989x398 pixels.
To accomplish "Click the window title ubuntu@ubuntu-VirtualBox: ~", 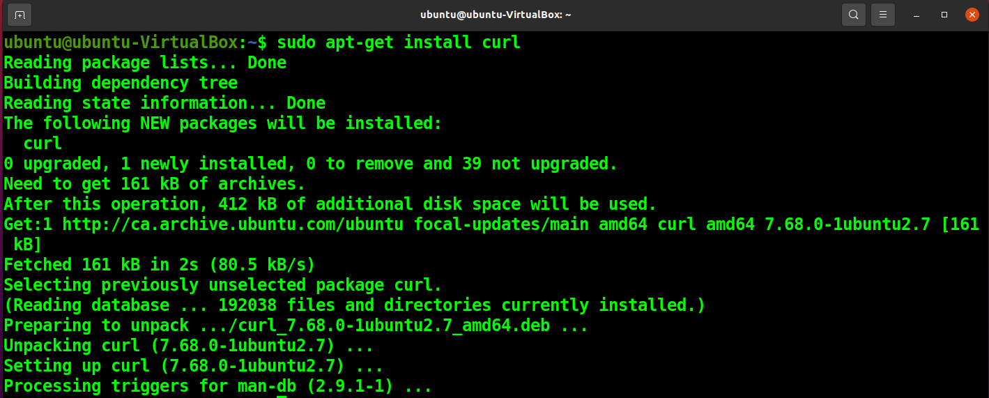I will point(496,15).
